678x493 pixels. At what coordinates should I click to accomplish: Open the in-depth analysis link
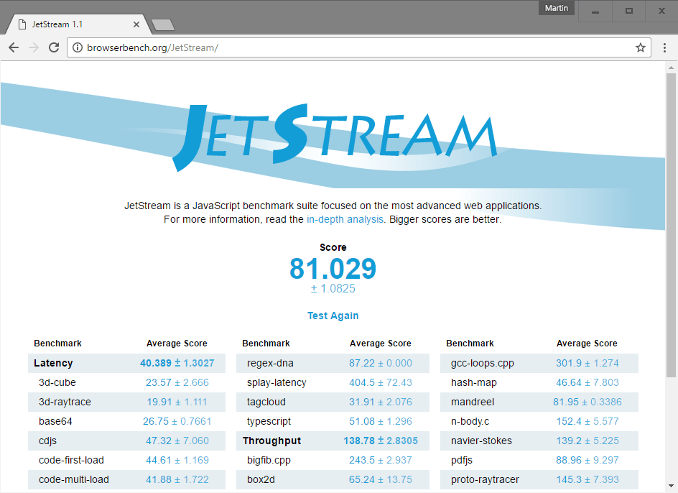pyautogui.click(x=345, y=219)
